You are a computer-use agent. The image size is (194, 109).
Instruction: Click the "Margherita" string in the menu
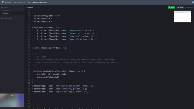point(75,30)
